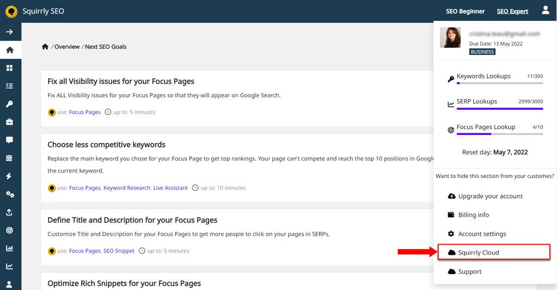
Task: Click the cloud icon beside Support
Action: click(451, 272)
